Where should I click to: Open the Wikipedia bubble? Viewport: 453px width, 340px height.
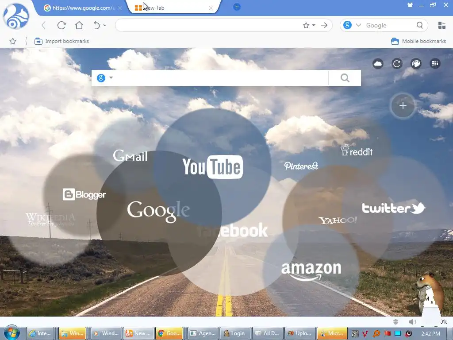point(50,219)
